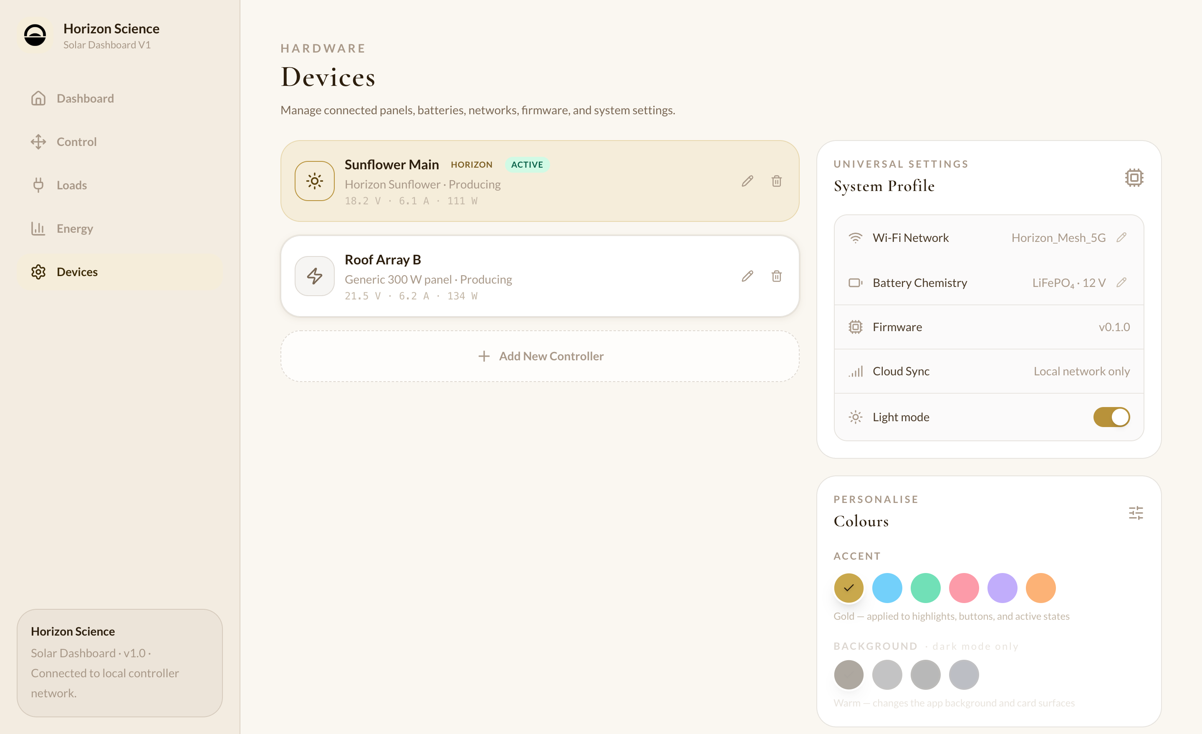Click the Solar Dashboard V1 subtitle
This screenshot has width=1202, height=734.
tap(107, 45)
